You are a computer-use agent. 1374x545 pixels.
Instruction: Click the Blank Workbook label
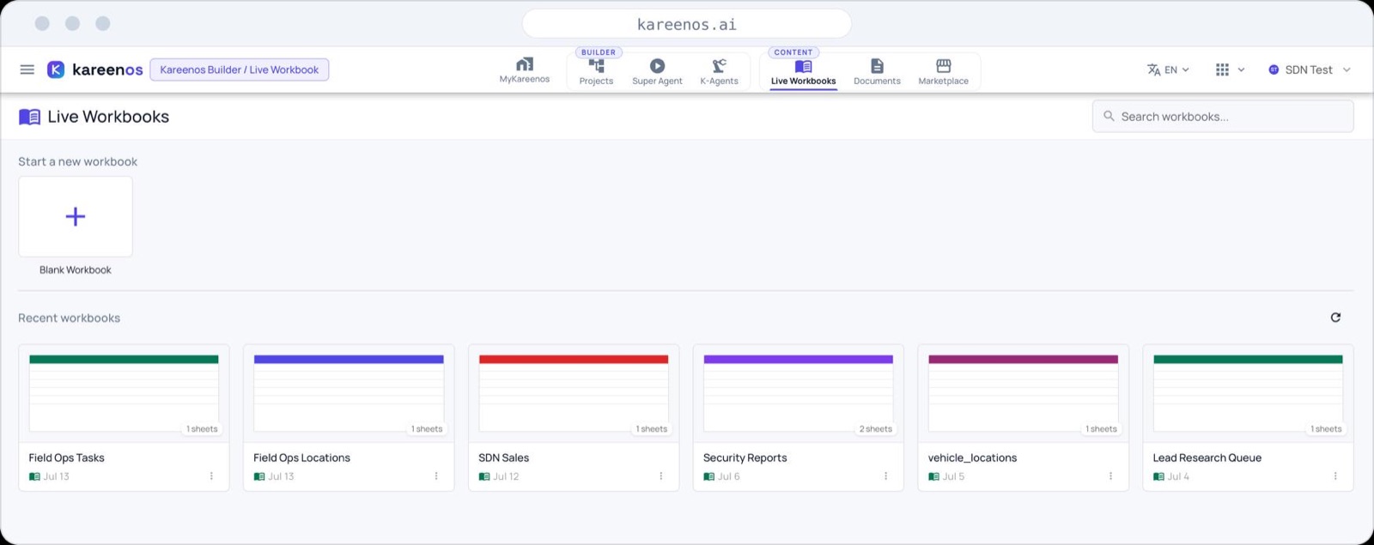76,269
